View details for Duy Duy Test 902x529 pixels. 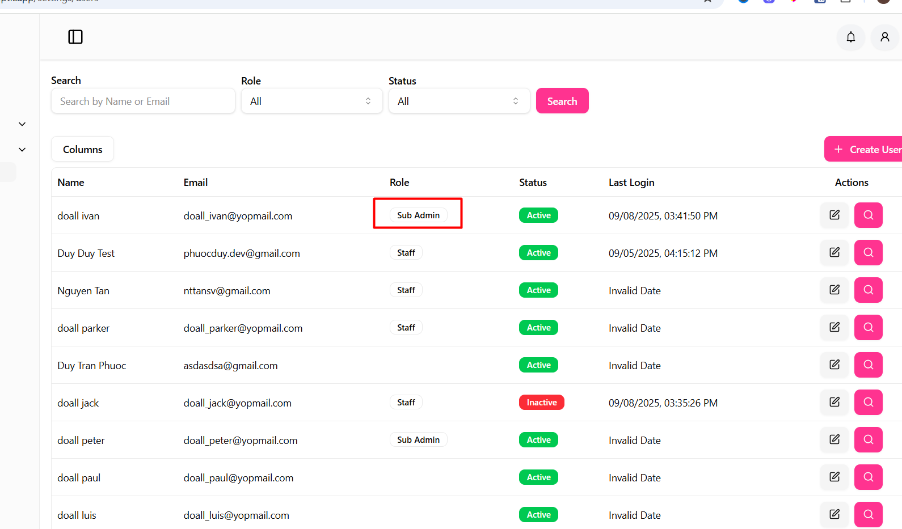[x=868, y=252]
